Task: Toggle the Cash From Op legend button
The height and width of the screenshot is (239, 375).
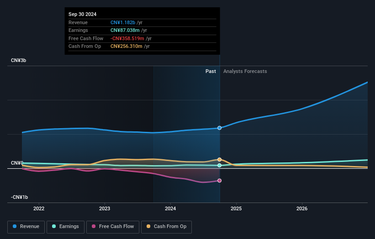Action: [x=166, y=227]
